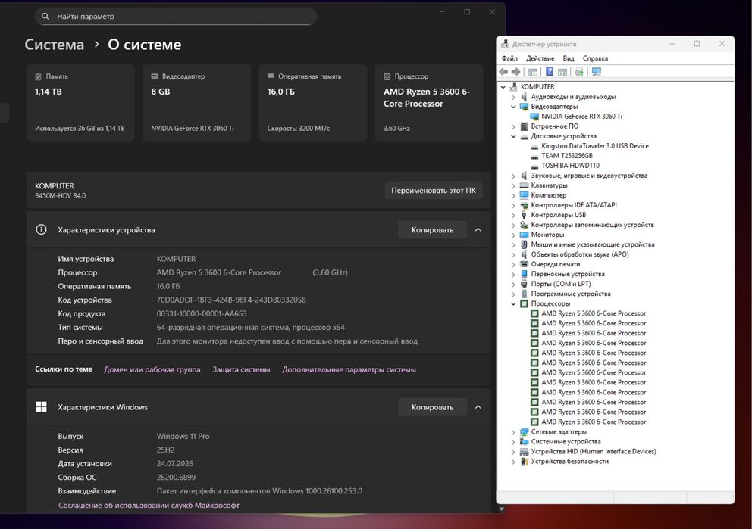Click the Клавиатуры keyboard icon
Image resolution: width=752 pixels, height=529 pixels.
[x=524, y=185]
